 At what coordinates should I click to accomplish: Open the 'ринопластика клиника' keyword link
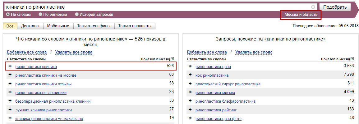click(x=36, y=67)
